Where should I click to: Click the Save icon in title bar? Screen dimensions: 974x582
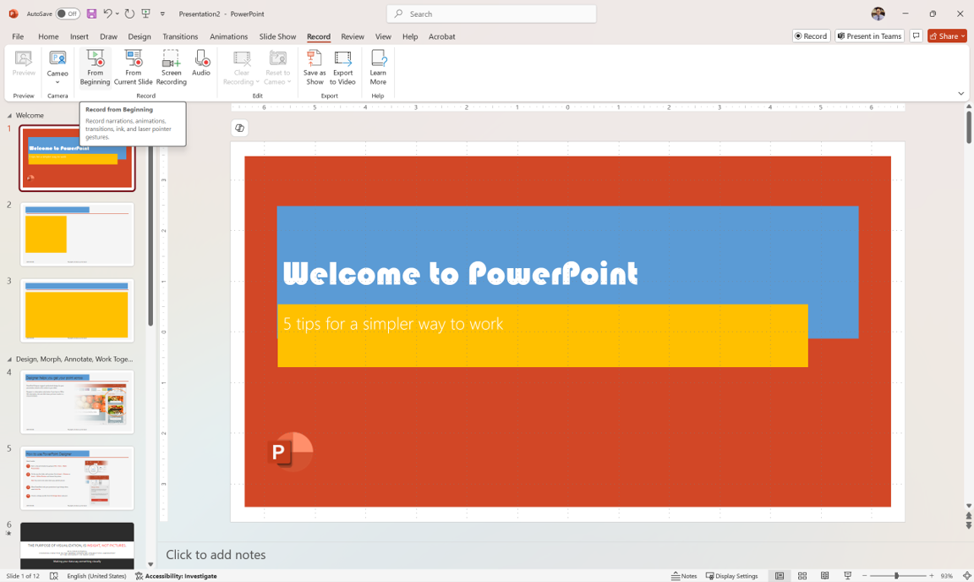91,14
